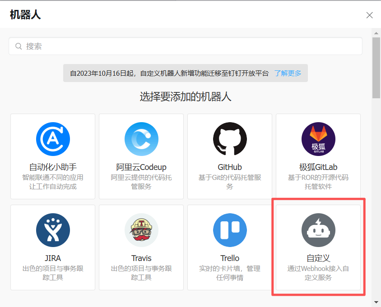Select the JIRA robot icon
The image size is (381, 307).
[53, 230]
